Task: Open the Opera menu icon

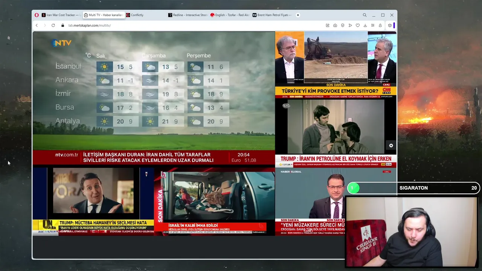Action: [x=37, y=15]
